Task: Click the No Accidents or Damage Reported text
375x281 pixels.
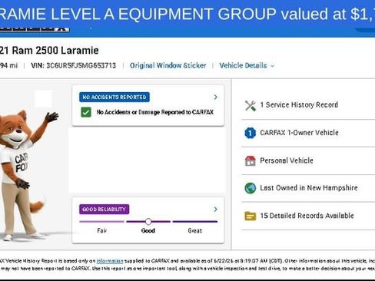Action: (x=155, y=112)
